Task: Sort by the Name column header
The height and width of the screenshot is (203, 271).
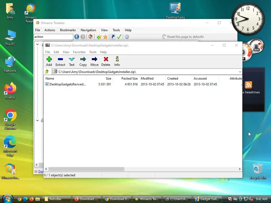Action: coord(65,78)
